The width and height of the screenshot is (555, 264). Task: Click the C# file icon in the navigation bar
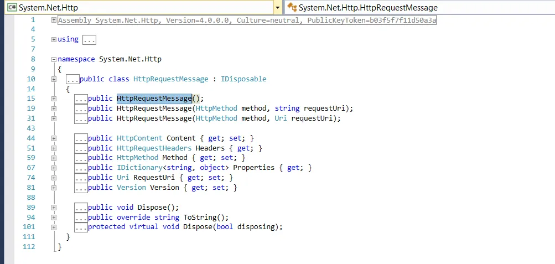pos(12,7)
